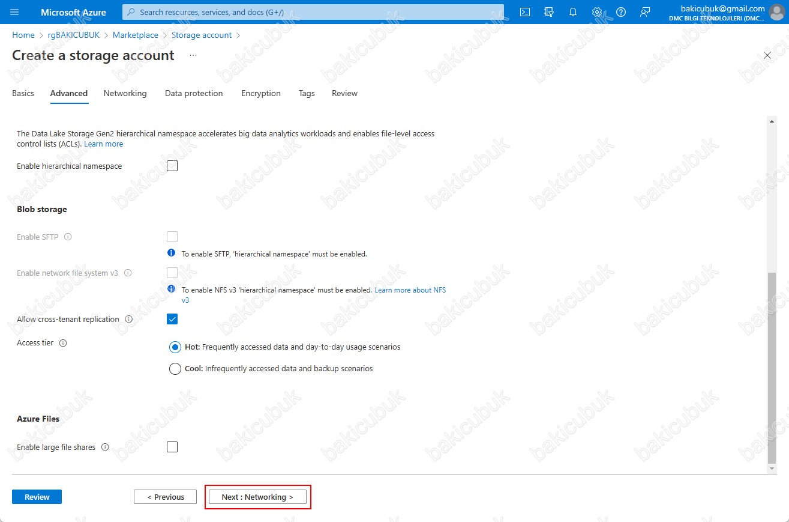The image size is (789, 522).
Task: Open portal settings gear
Action: click(x=597, y=12)
